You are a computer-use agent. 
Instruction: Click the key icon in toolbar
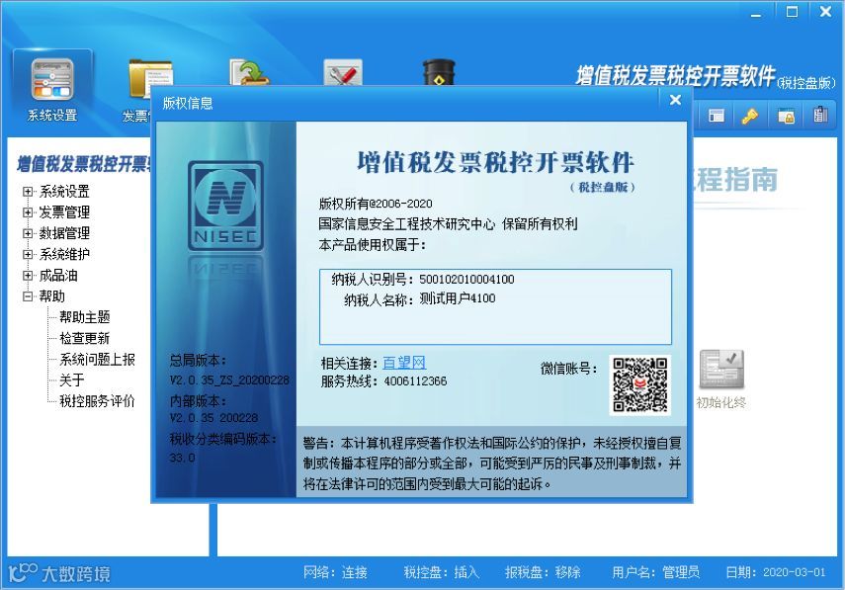tap(750, 116)
